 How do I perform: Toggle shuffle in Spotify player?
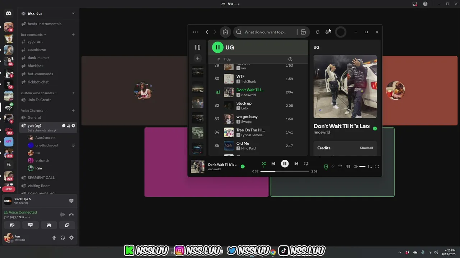263,164
